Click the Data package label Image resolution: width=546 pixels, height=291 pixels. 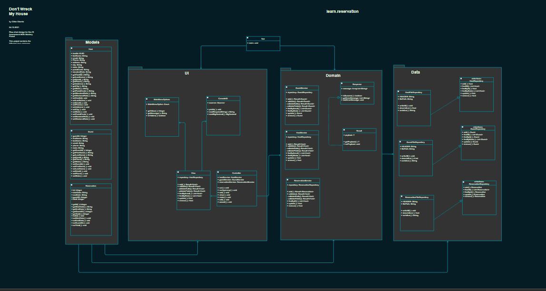click(415, 72)
